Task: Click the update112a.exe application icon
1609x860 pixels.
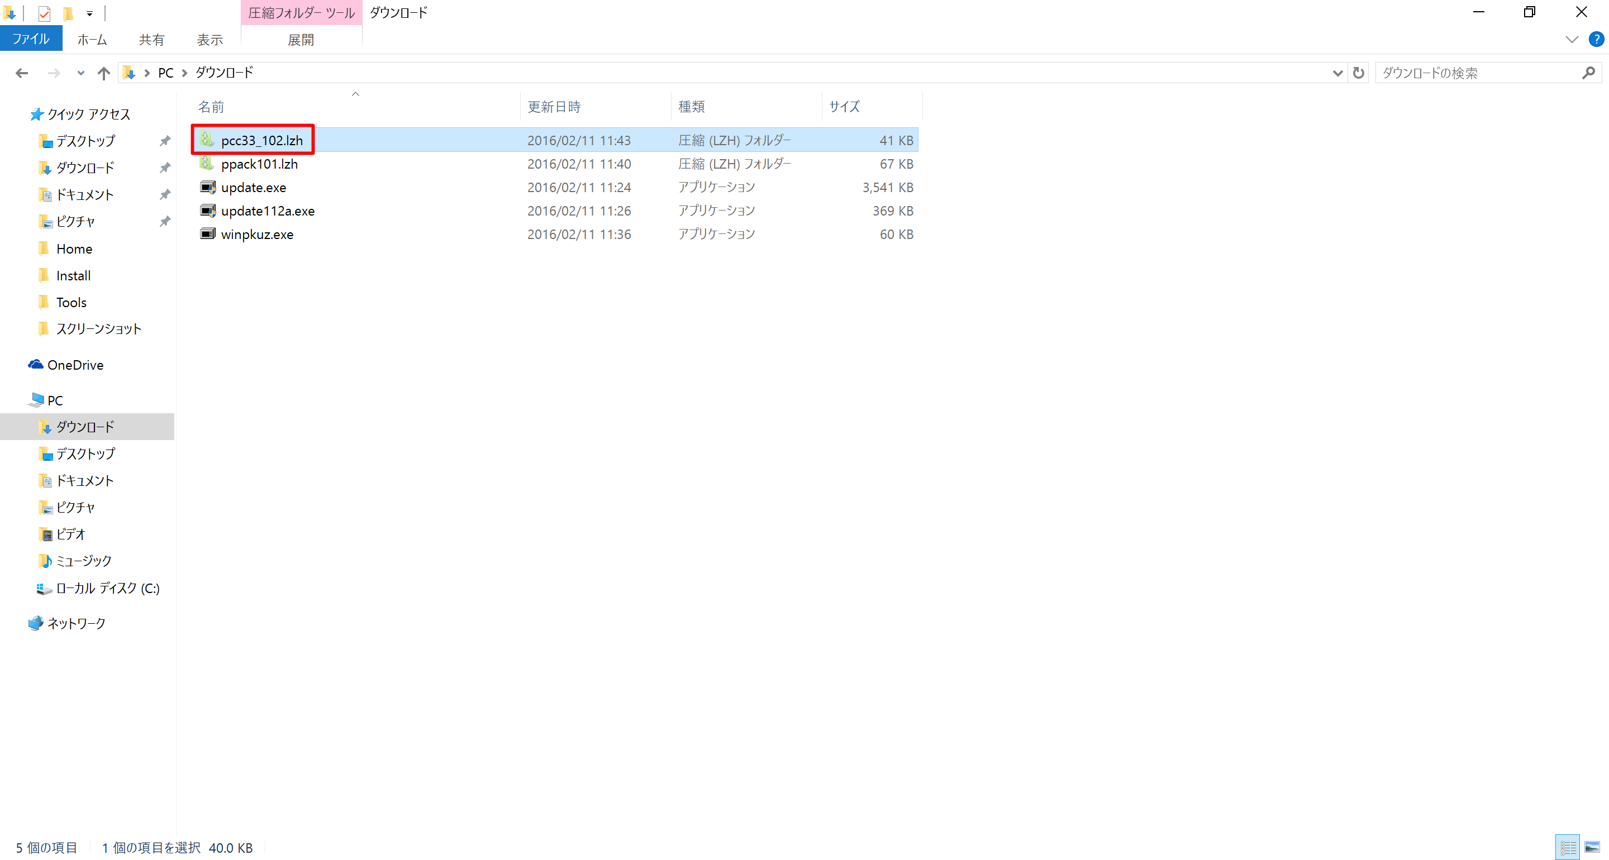Action: click(x=208, y=211)
